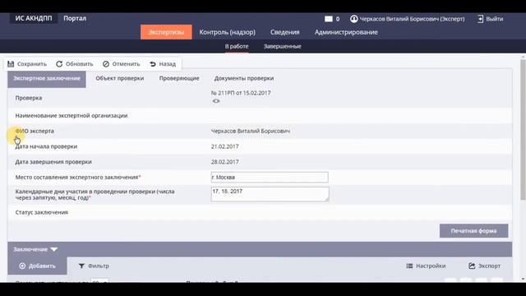Open the Администрирование menu
The width and height of the screenshot is (526, 296).
point(346,32)
